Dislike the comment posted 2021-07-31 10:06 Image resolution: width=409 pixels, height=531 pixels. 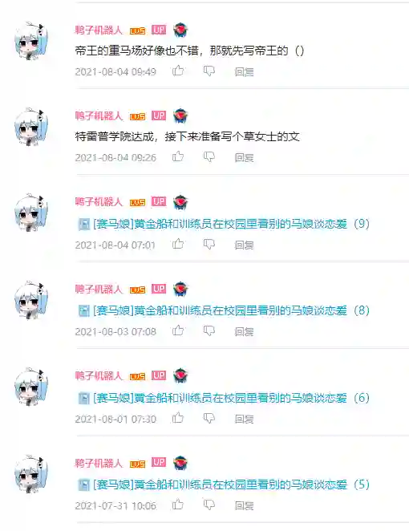click(209, 505)
